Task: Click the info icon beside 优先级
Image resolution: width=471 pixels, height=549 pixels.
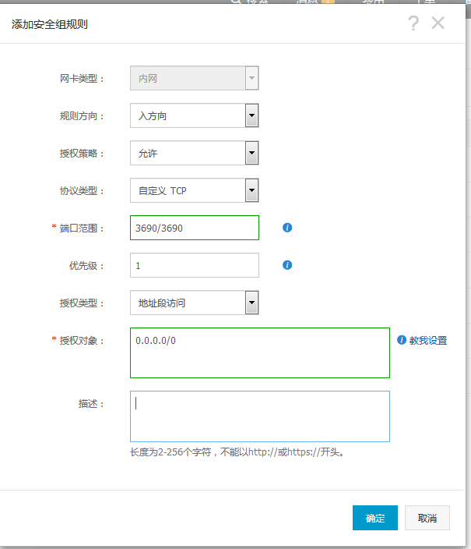Action: pyautogui.click(x=287, y=265)
